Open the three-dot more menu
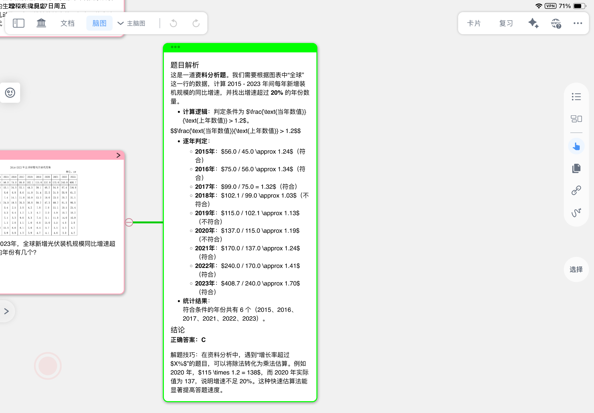 (x=577, y=23)
